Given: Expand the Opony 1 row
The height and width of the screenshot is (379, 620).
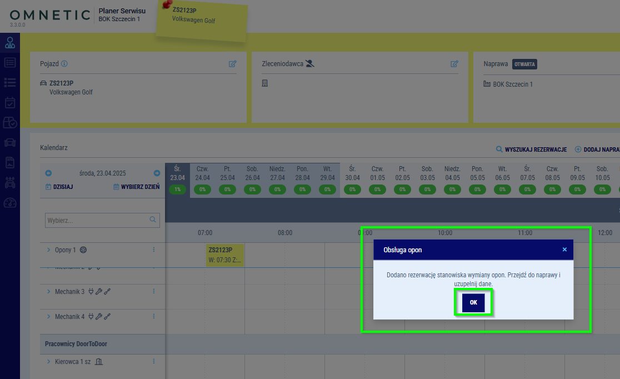Looking at the screenshot, I should click(49, 250).
